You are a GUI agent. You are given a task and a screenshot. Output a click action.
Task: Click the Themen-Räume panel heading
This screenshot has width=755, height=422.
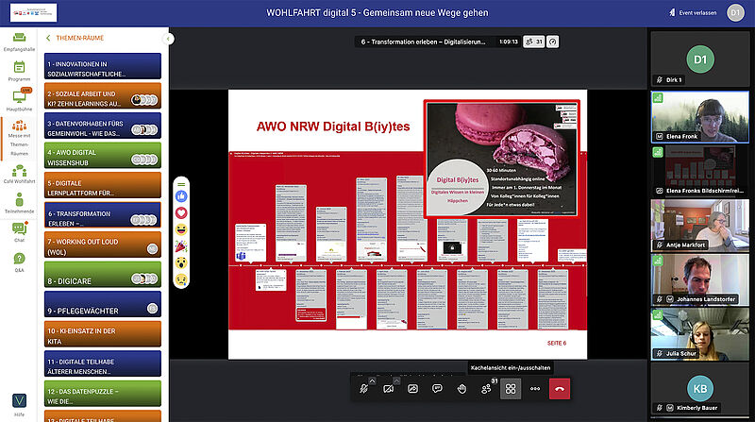[79, 38]
